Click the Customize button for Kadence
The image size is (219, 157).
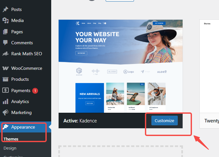click(x=164, y=120)
